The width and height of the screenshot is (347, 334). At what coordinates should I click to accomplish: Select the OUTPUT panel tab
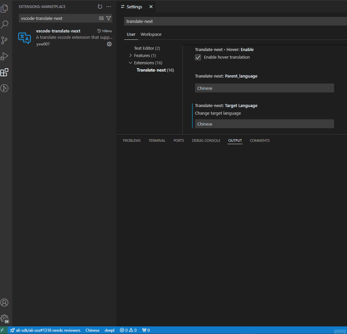[235, 140]
